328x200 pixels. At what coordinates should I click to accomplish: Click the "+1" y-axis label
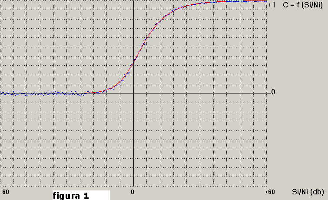[x=272, y=5]
